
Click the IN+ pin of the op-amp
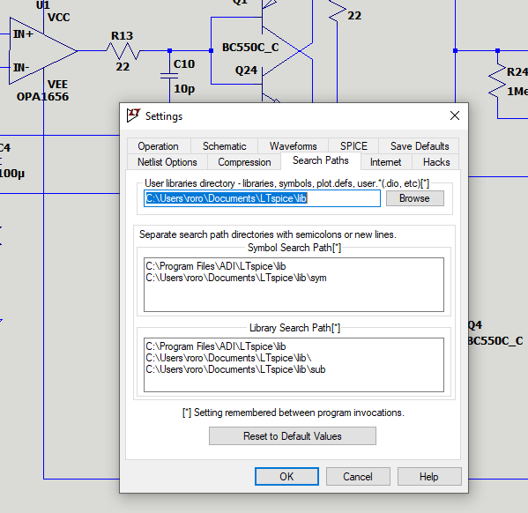point(23,34)
